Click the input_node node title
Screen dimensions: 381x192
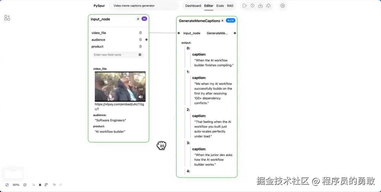tap(100, 19)
